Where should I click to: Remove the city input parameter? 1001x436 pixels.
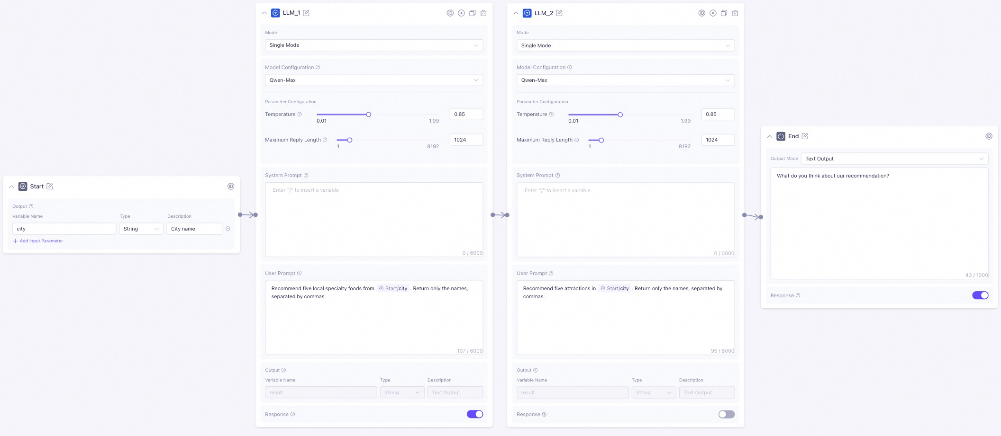coord(228,229)
